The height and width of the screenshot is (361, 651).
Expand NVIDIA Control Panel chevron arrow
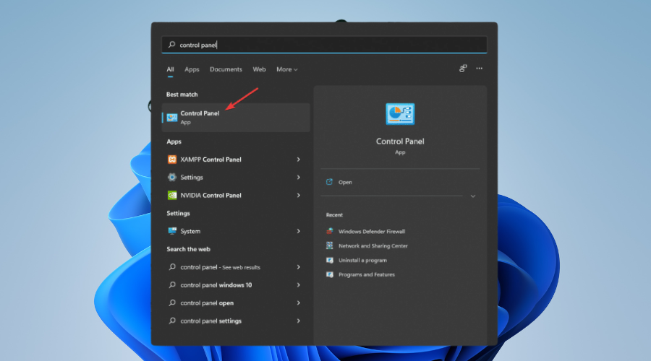[x=299, y=195]
